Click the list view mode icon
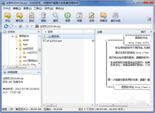The image size is (155, 113). point(27,26)
